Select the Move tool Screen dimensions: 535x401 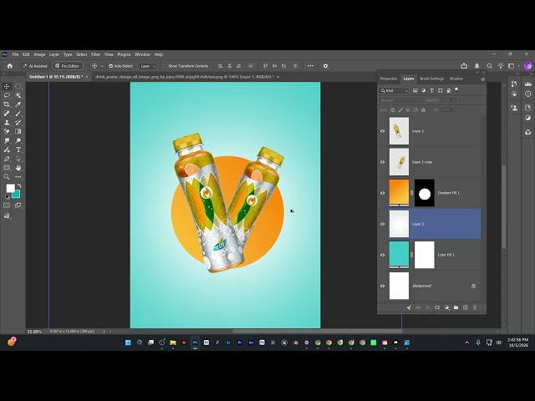click(x=7, y=86)
